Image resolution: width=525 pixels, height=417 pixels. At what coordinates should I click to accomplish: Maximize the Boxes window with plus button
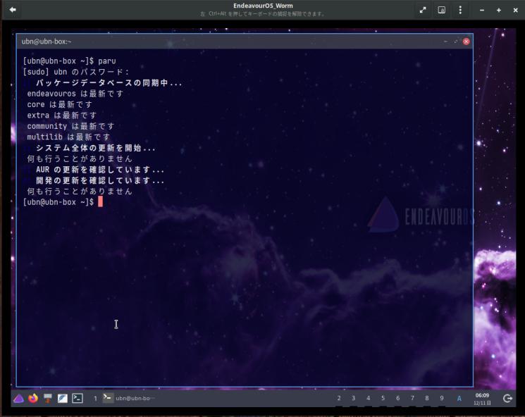[x=498, y=10]
